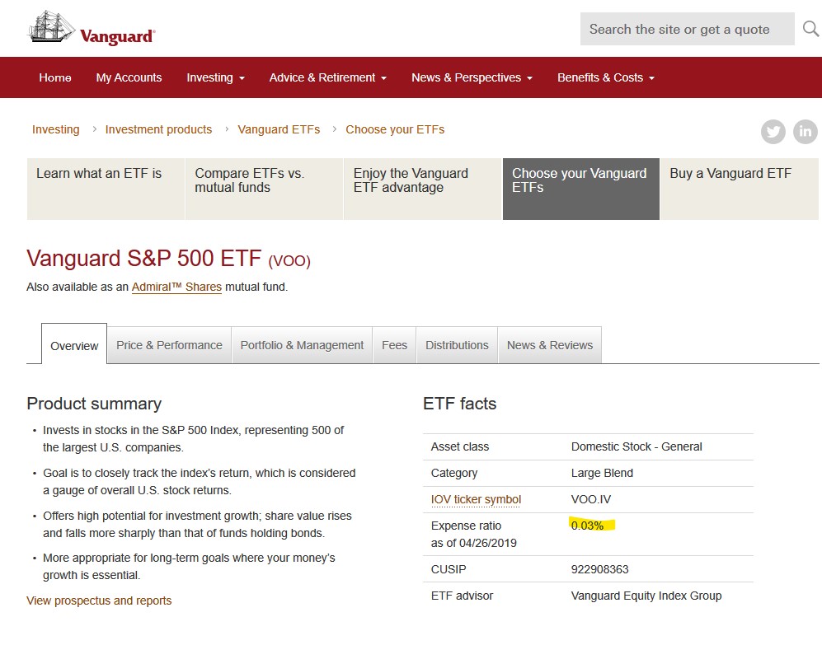Open Investing breadcrumb link
The width and height of the screenshot is (822, 645).
tap(55, 129)
